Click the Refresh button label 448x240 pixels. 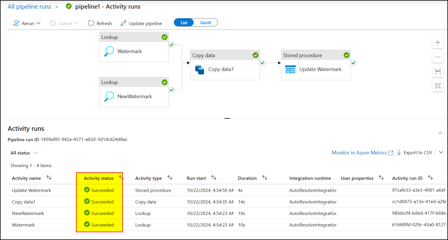point(104,24)
